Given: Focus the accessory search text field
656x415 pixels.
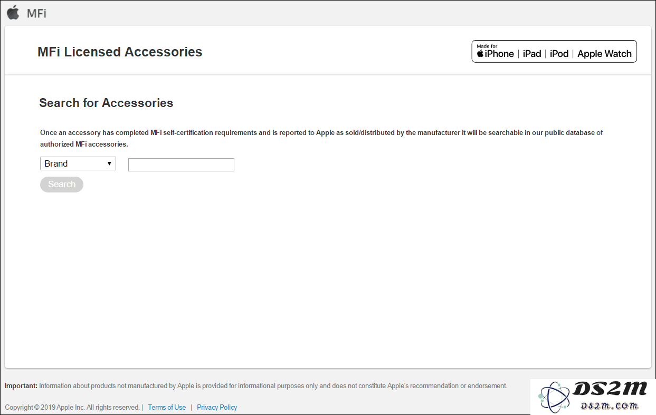Looking at the screenshot, I should point(181,165).
